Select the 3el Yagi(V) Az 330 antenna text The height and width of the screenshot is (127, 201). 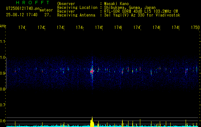point(142,15)
